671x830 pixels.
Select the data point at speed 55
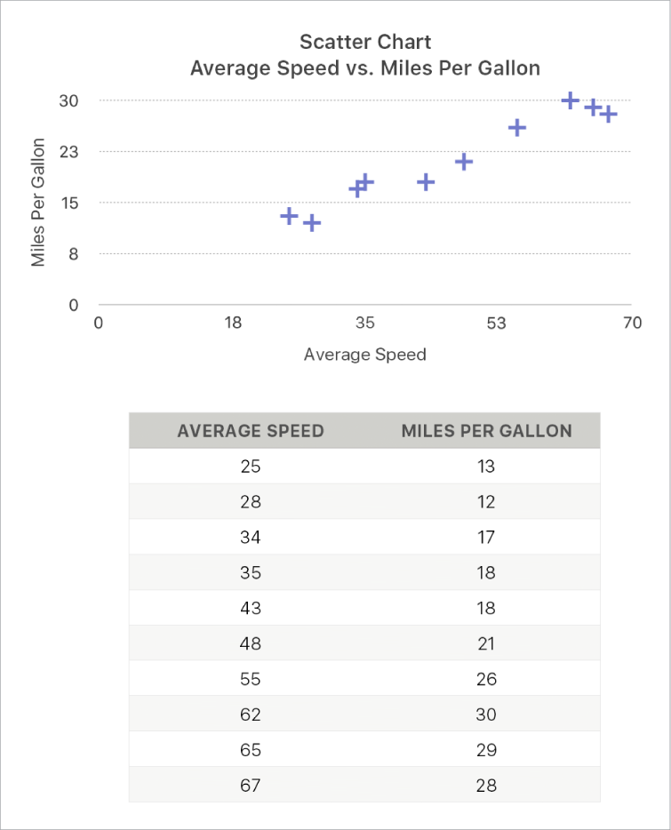[x=517, y=128]
